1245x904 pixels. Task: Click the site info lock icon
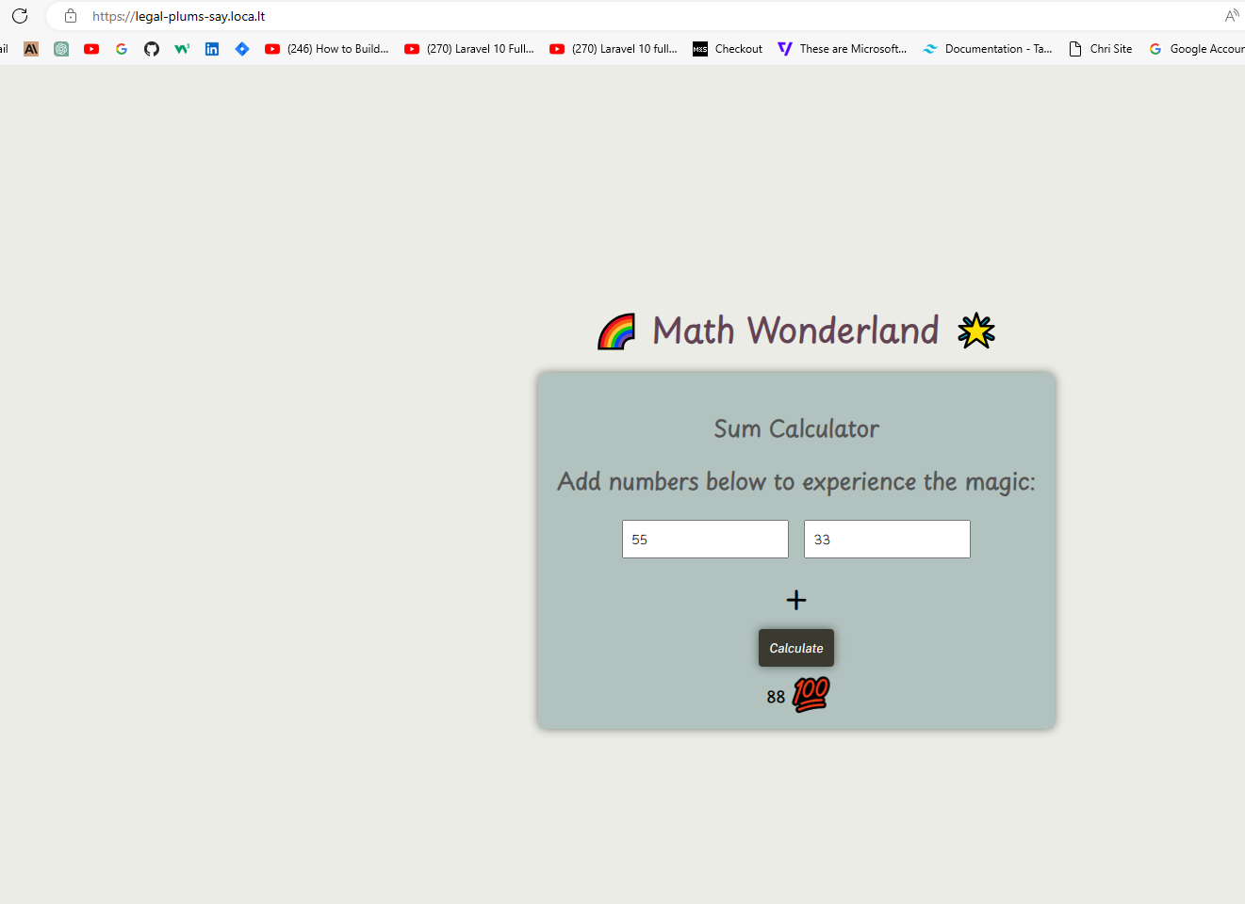click(x=71, y=16)
